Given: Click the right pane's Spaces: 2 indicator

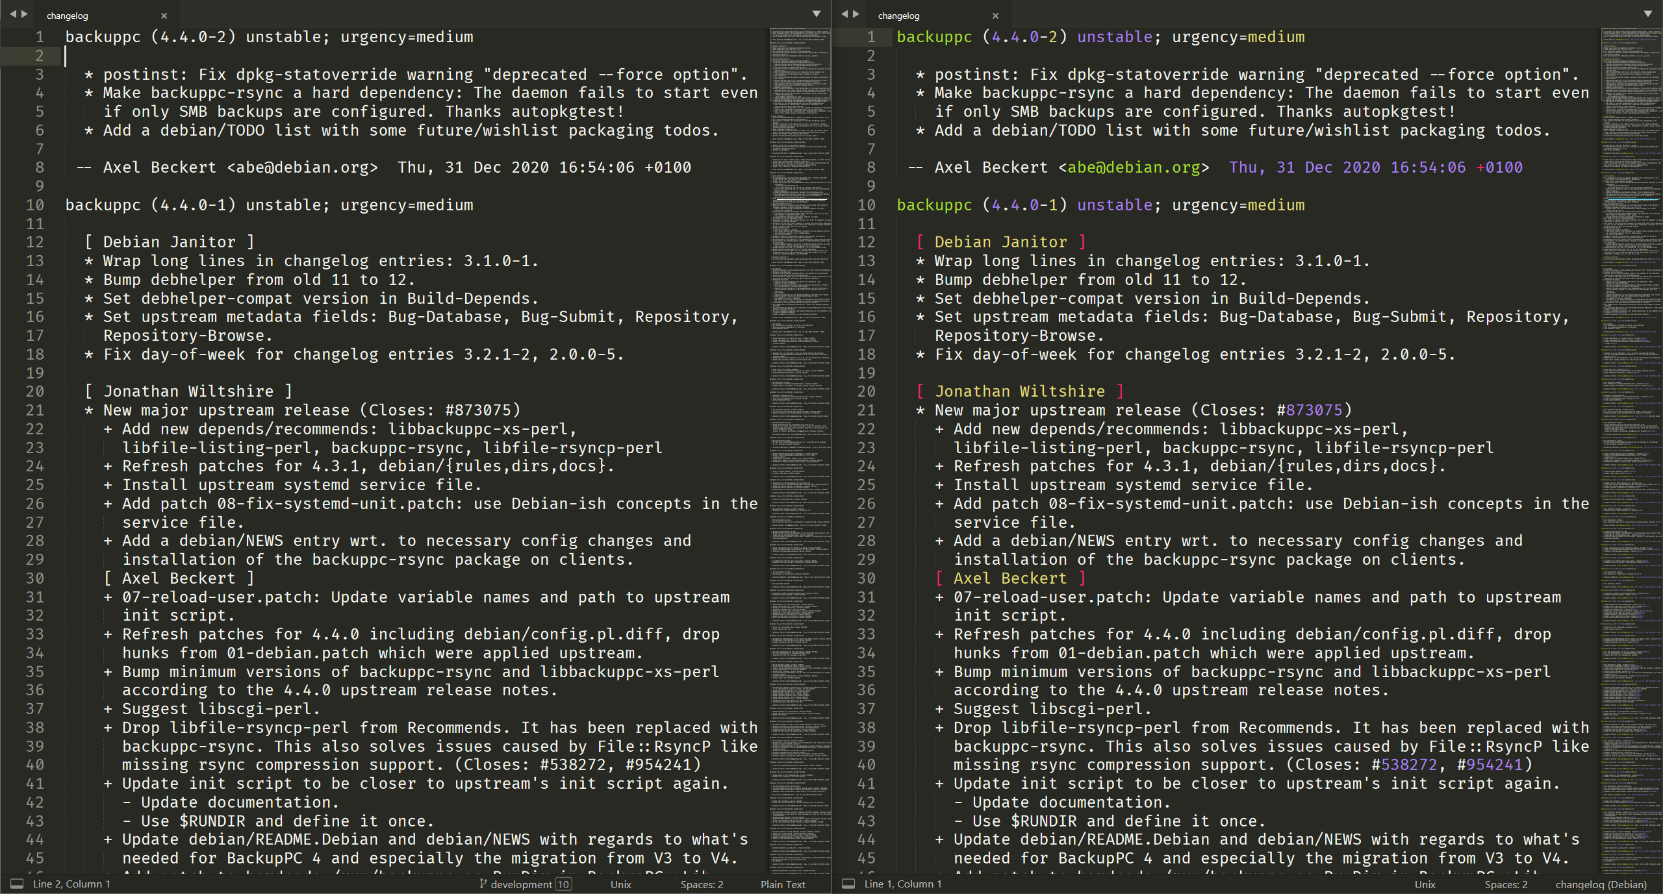Looking at the screenshot, I should [x=1506, y=884].
